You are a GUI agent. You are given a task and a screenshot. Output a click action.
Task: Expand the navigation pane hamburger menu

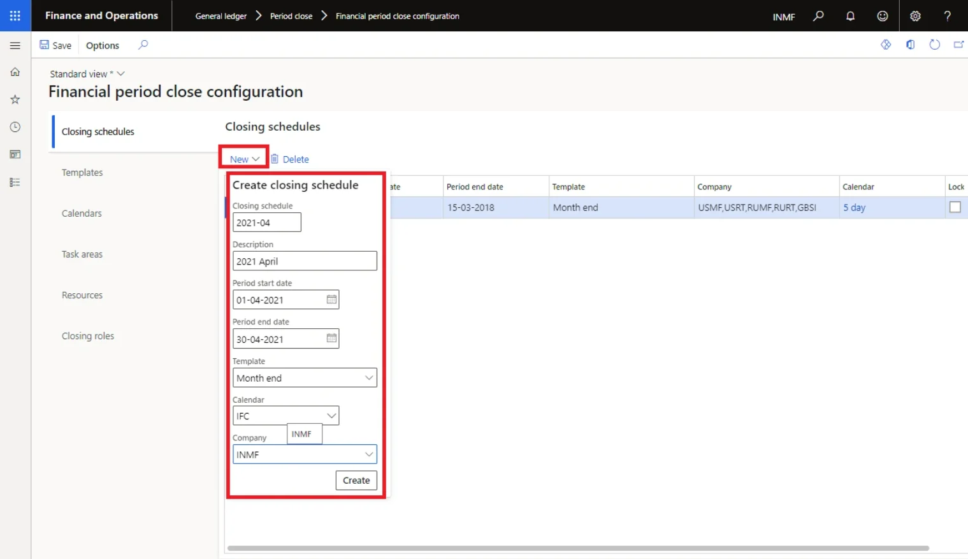point(15,45)
